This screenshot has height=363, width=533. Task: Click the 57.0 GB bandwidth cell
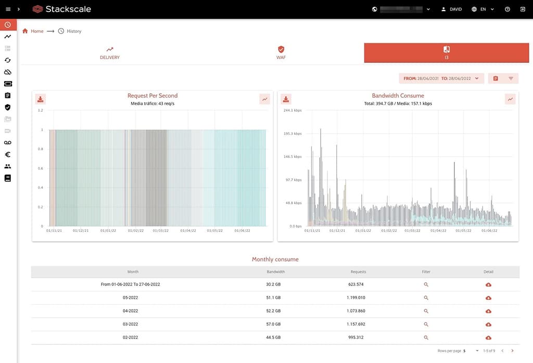(x=273, y=324)
